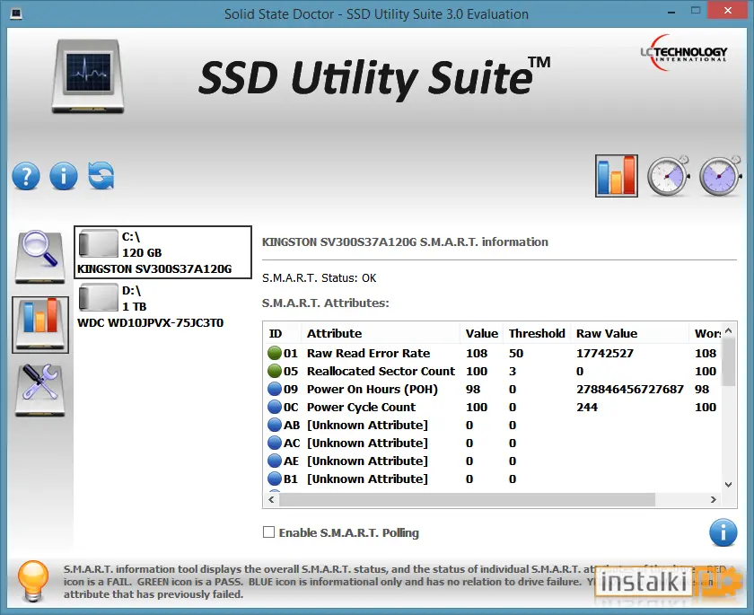
Task: Click the table scroll up arrow
Action: coord(729,330)
